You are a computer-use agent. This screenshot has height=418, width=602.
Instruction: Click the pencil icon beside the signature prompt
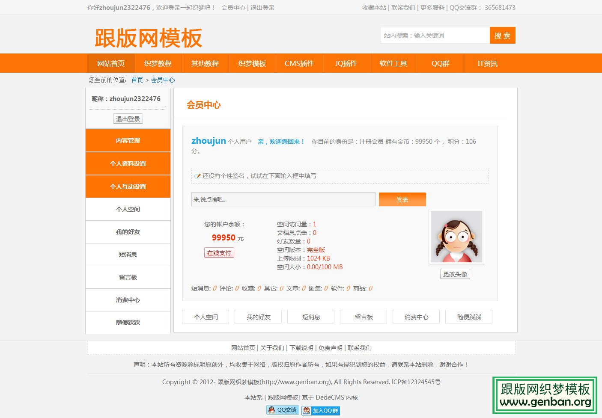[x=197, y=175]
